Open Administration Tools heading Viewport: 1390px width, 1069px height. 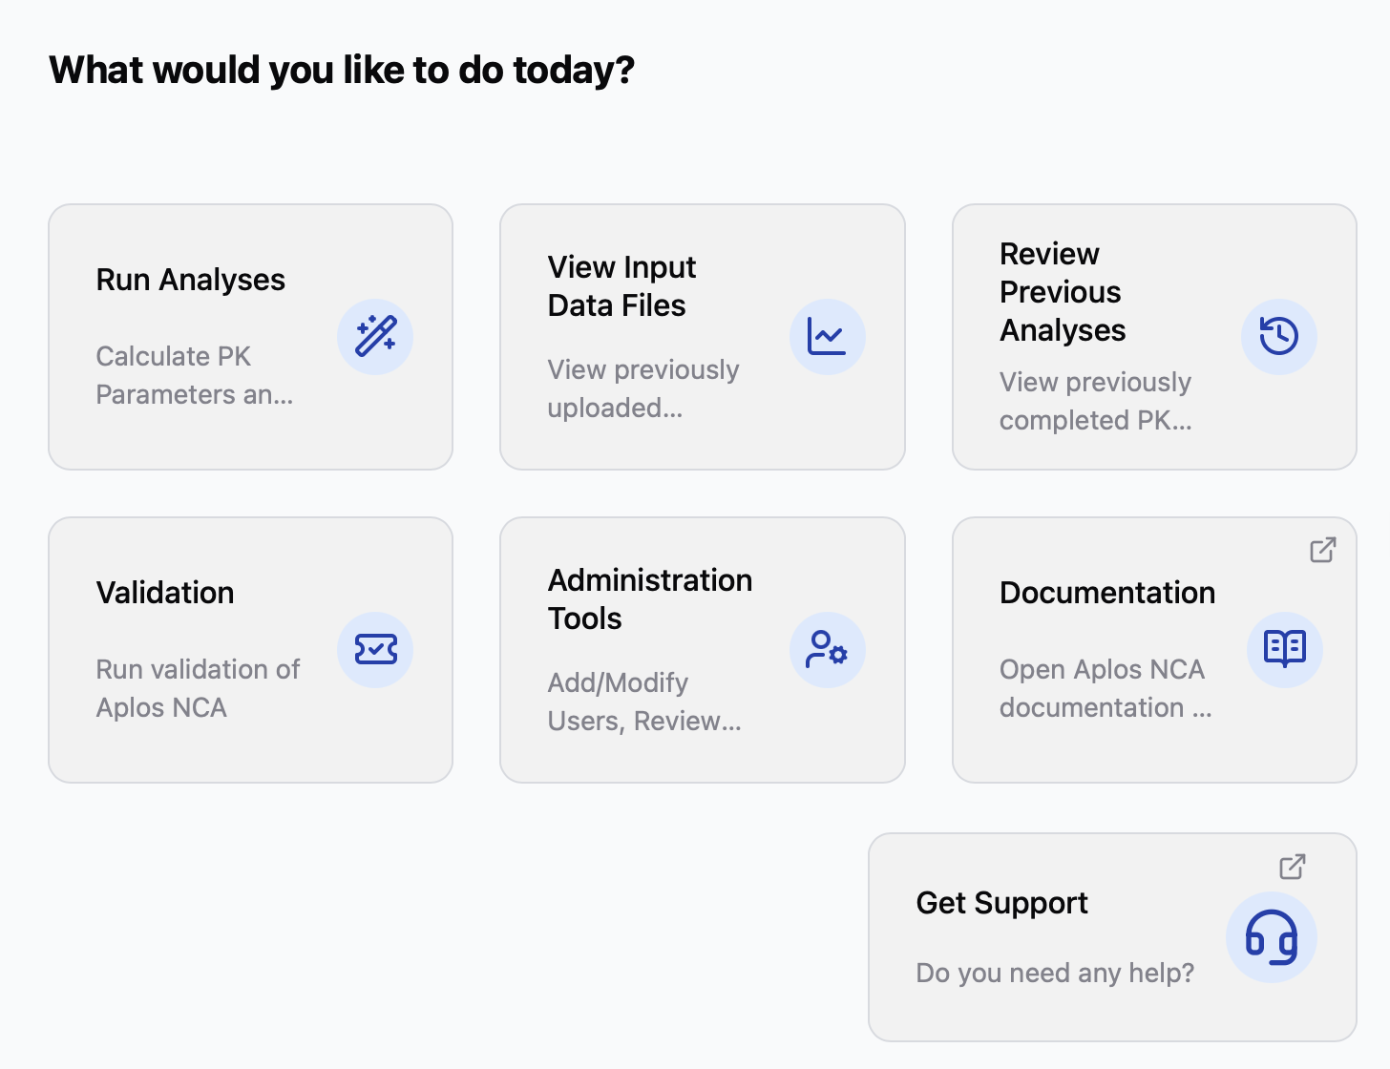point(650,599)
